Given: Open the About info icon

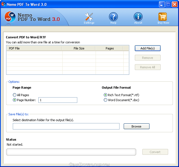Looking at the screenshot, I should pos(138,17).
